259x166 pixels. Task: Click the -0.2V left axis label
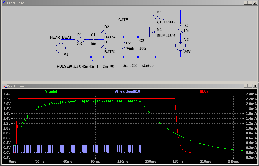tap(6, 158)
